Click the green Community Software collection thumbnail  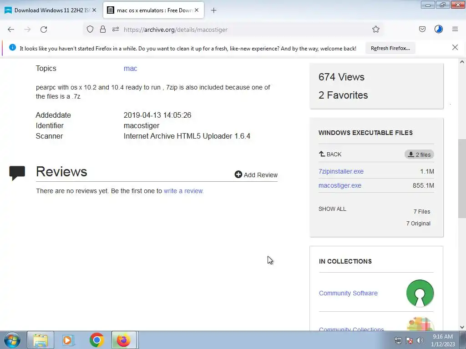(x=420, y=293)
